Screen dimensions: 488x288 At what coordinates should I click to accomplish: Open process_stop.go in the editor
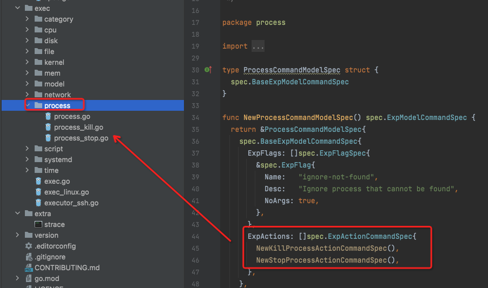(x=81, y=138)
